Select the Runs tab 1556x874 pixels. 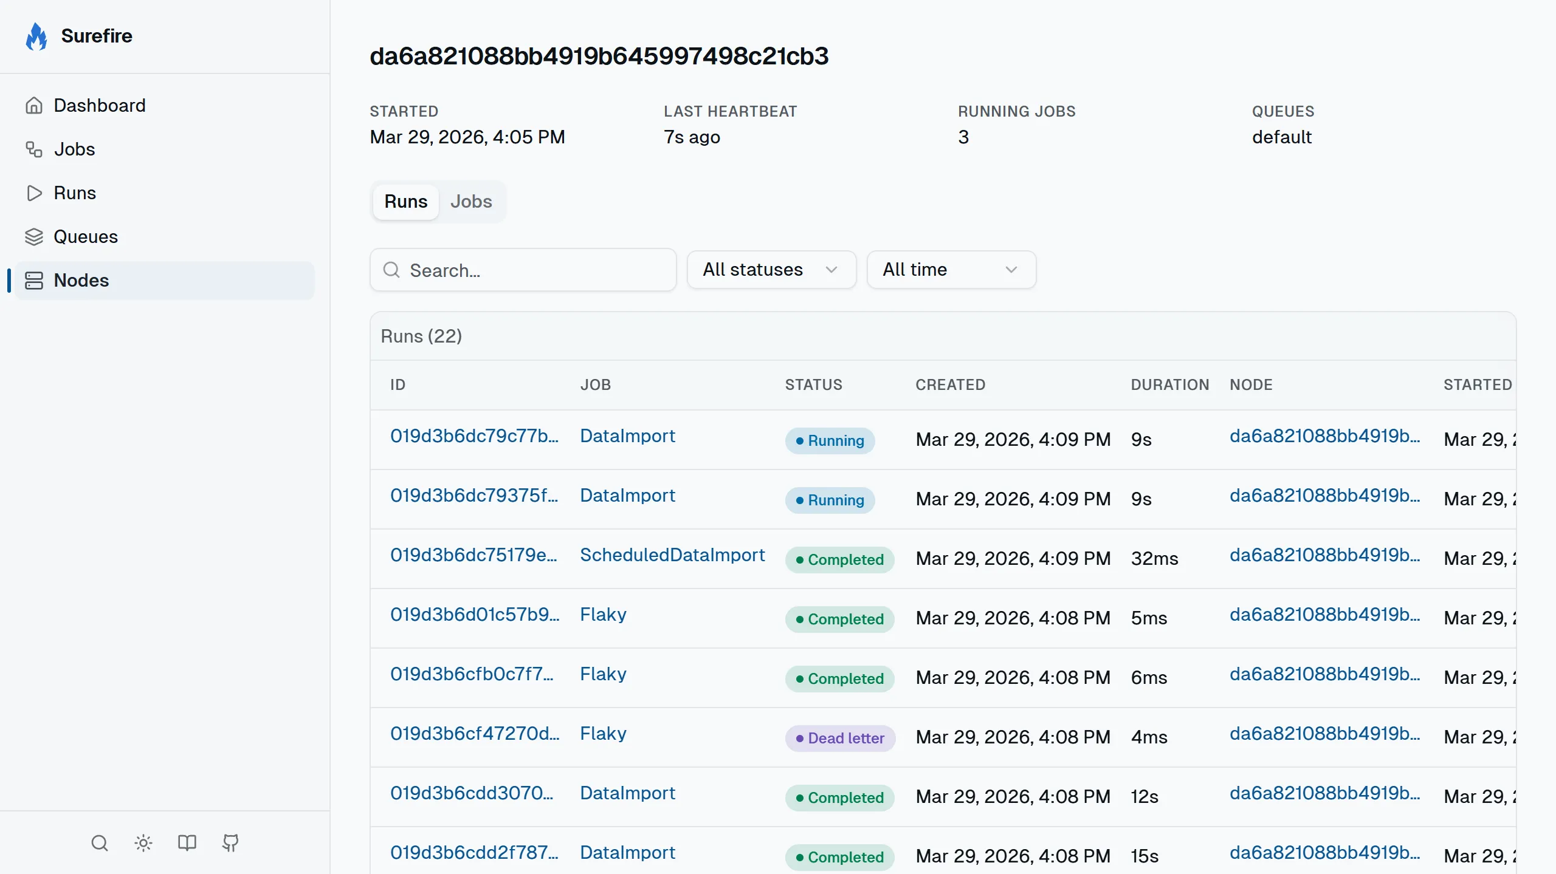point(405,202)
